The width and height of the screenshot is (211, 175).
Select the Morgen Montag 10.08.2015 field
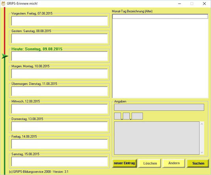click(x=60, y=74)
